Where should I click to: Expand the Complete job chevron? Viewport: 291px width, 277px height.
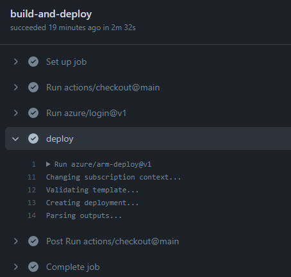point(15,267)
